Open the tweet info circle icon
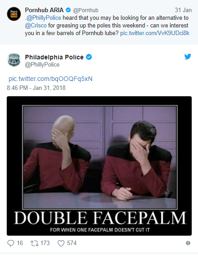The width and height of the screenshot is (198, 255). (188, 243)
